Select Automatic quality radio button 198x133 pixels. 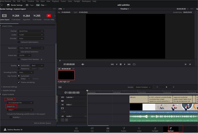(19, 66)
